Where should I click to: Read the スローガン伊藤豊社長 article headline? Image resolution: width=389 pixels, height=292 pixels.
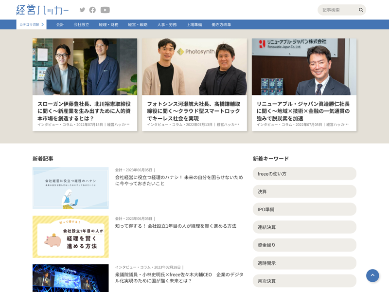click(x=84, y=111)
